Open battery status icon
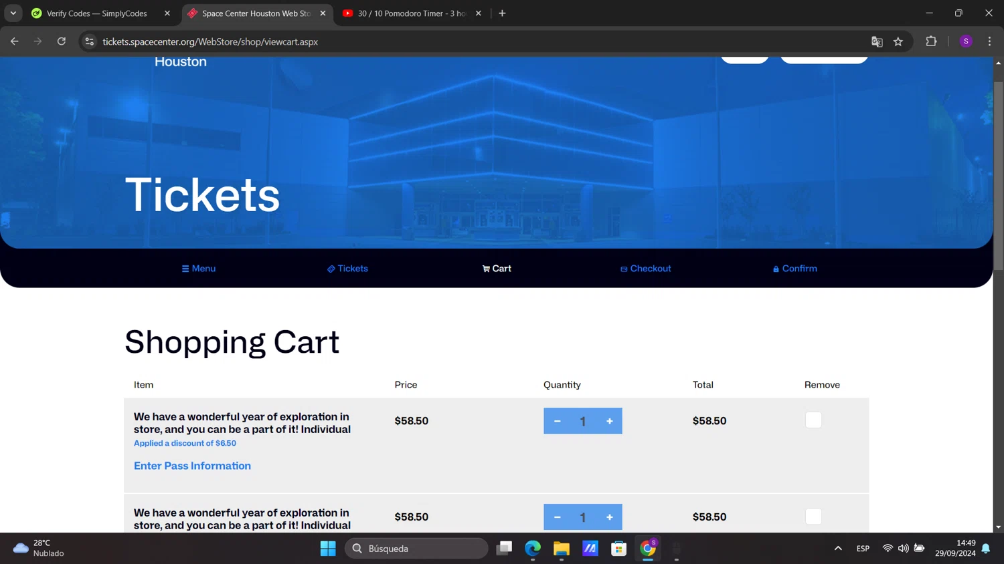 (x=920, y=549)
